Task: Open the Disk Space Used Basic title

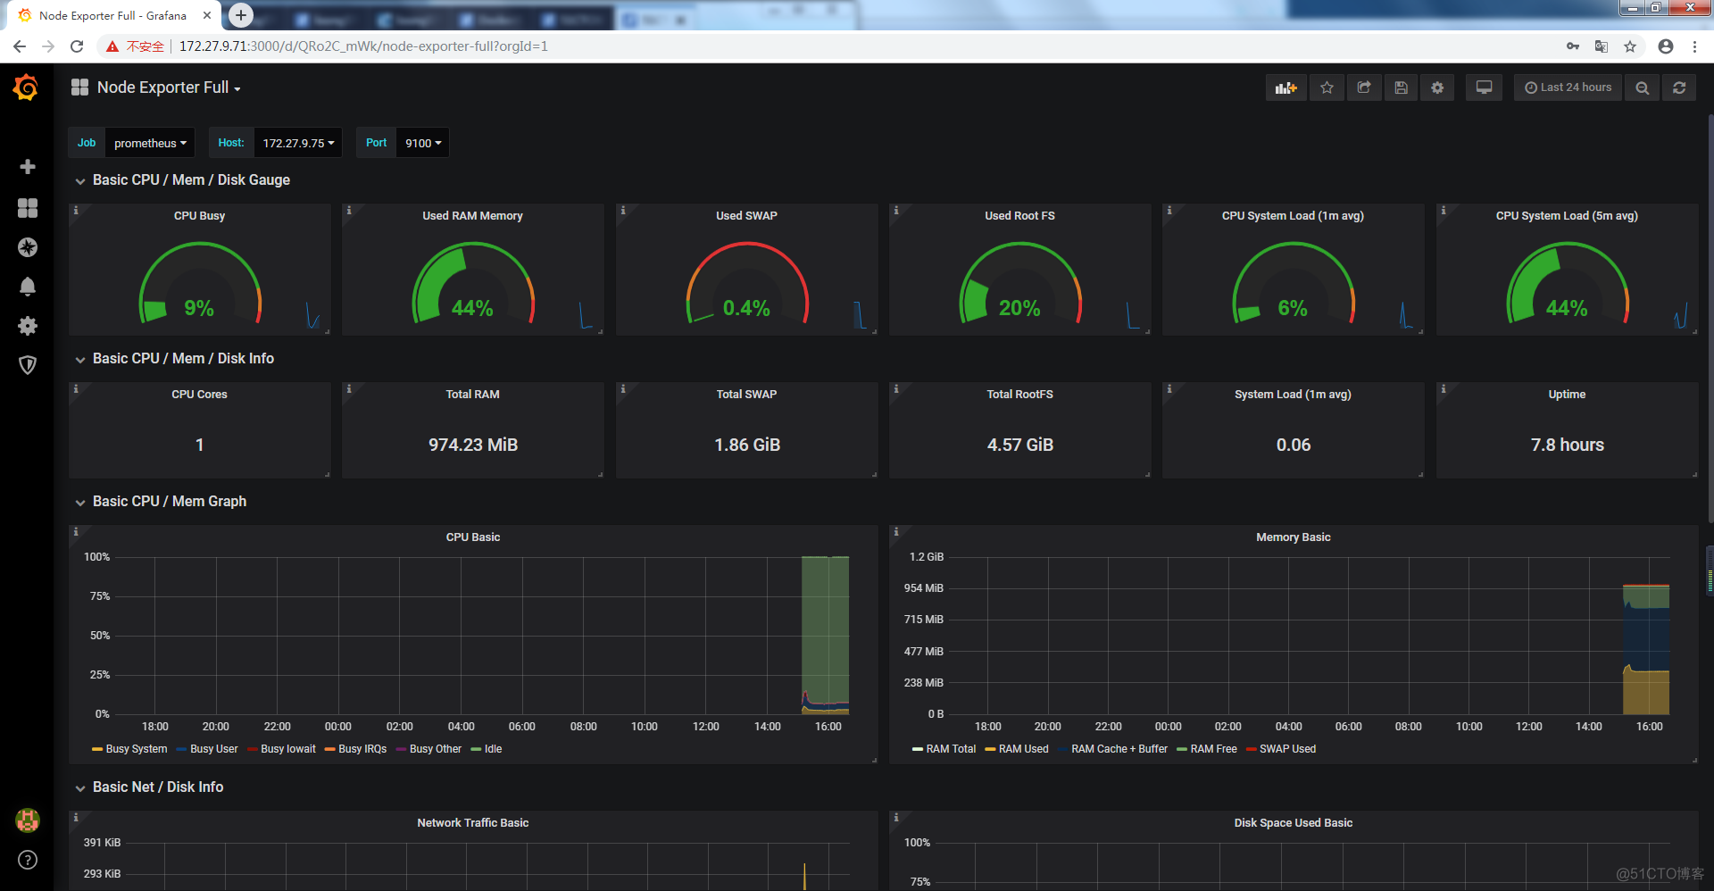Action: [x=1293, y=823]
